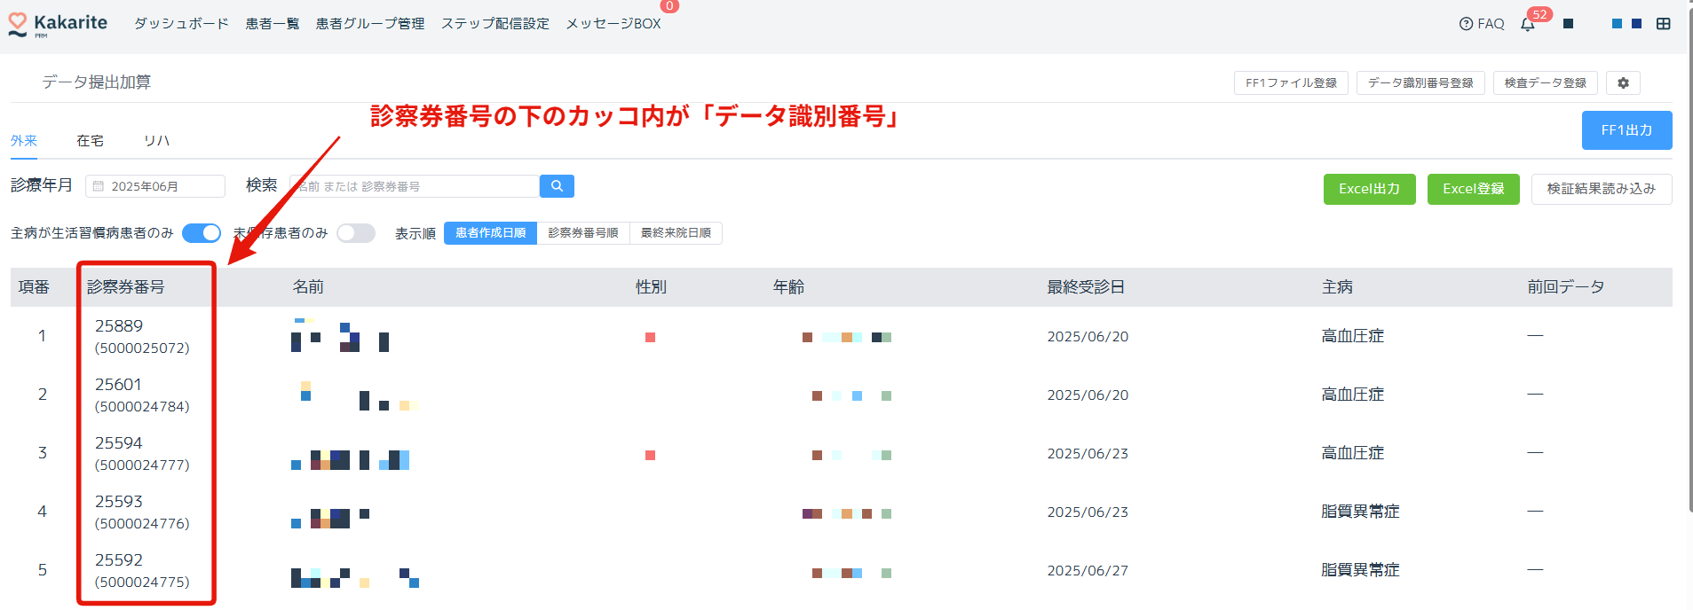This screenshot has width=1693, height=610.
Task: Disable the 主病が生活習慣病患者のみ toggle
Action: (202, 233)
